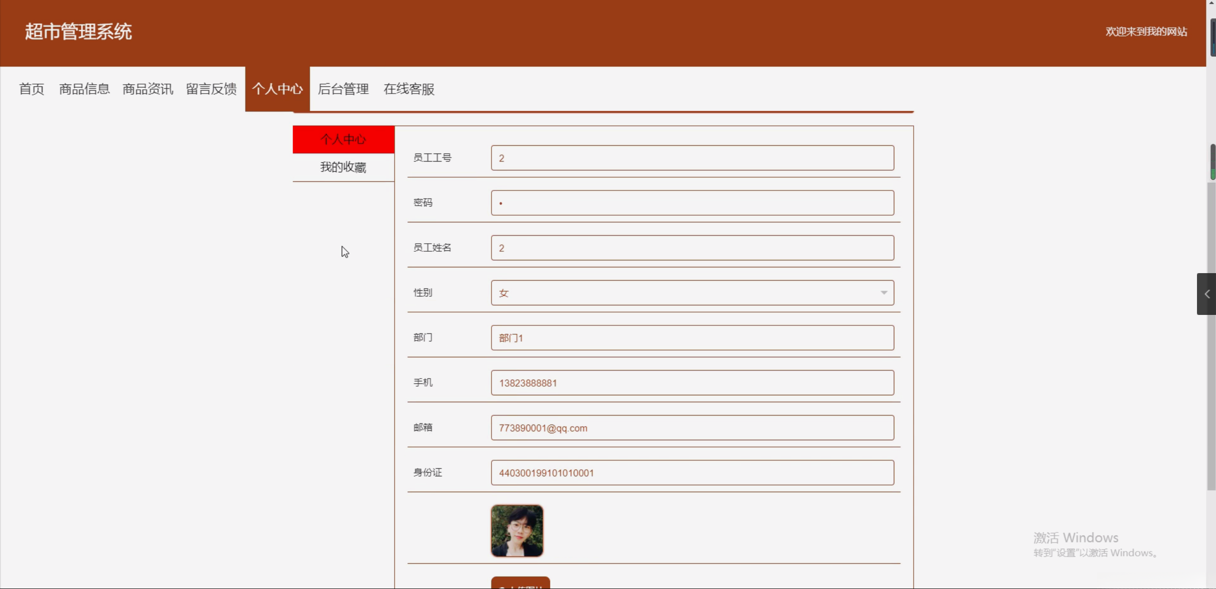Click into the 员工姓名 field
The height and width of the screenshot is (589, 1216).
point(692,247)
